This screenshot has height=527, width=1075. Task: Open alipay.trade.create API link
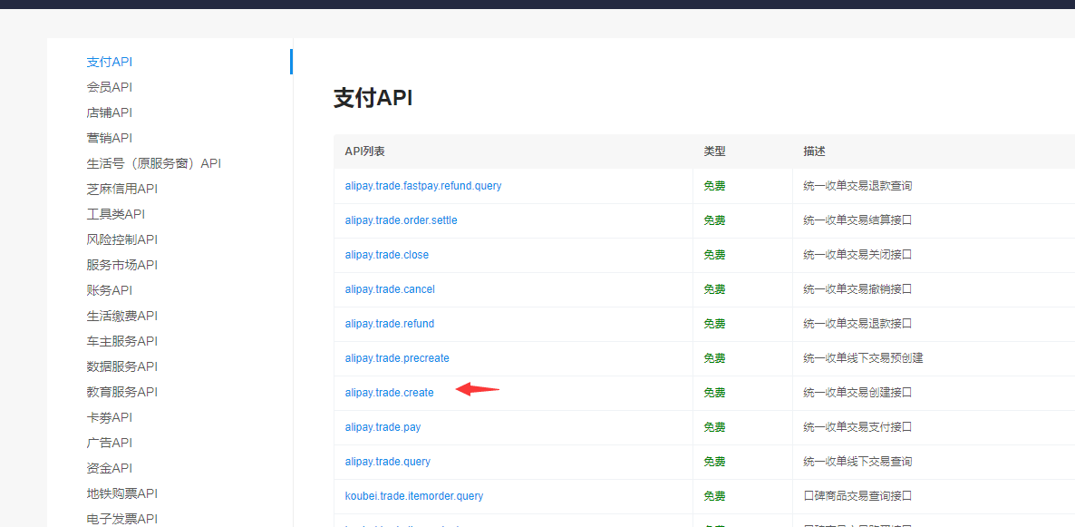pos(390,393)
